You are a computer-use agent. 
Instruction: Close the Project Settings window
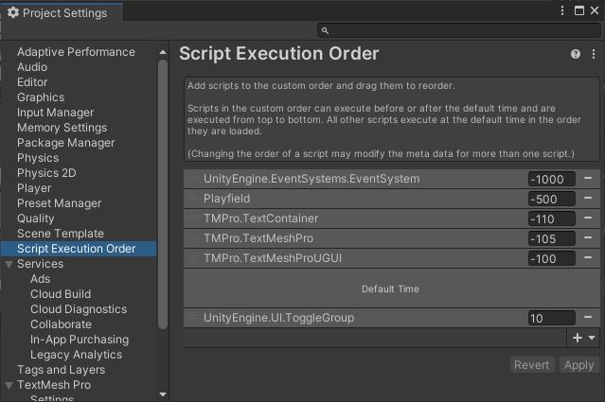595,10
